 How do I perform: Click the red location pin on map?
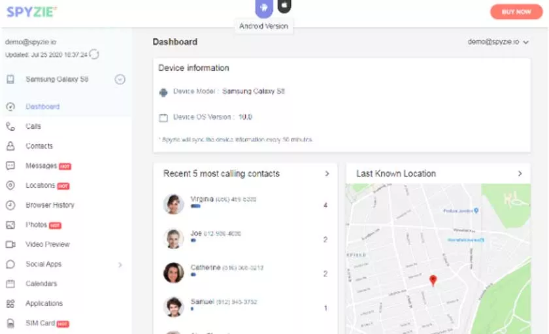tap(432, 280)
